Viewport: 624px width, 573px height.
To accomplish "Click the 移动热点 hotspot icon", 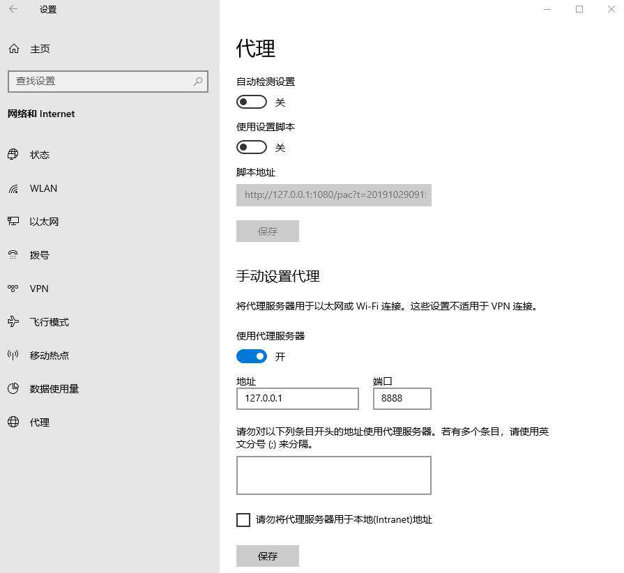I will [13, 355].
